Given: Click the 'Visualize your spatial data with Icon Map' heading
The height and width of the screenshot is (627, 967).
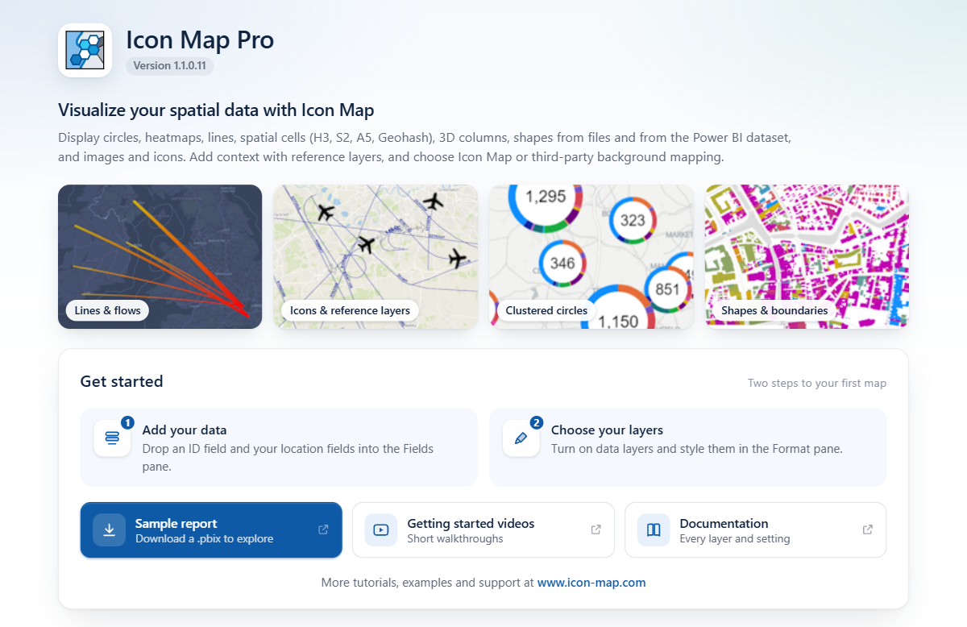Looking at the screenshot, I should click(x=216, y=110).
